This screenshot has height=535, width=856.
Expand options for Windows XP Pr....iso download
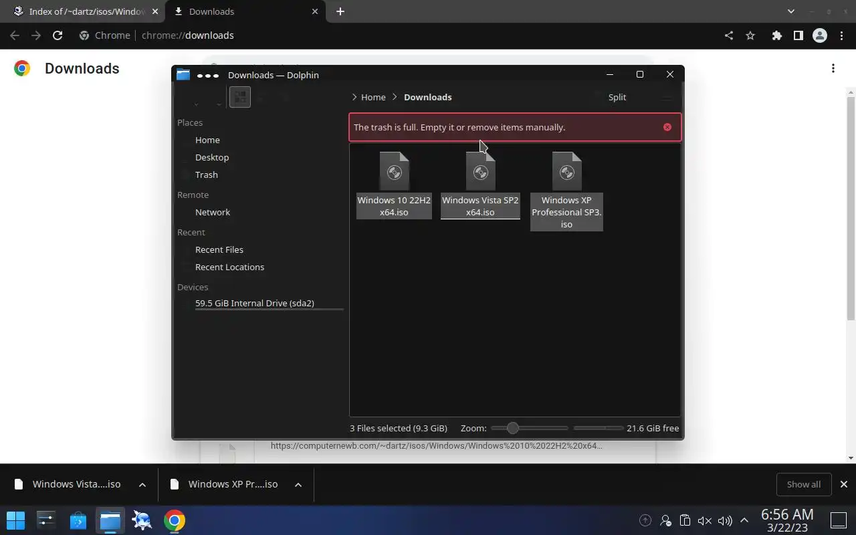tap(298, 484)
